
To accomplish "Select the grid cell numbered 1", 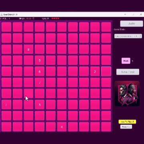I will pos(6,105).
